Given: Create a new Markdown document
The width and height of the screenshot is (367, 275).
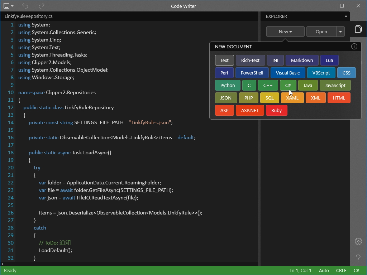Looking at the screenshot, I should tap(302, 60).
